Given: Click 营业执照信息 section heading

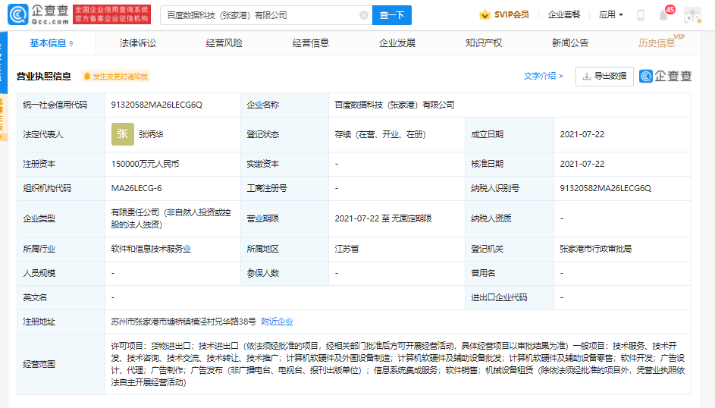Looking at the screenshot, I should [44, 76].
